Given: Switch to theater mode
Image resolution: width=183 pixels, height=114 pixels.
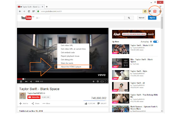Looking at the screenshot, I should [102, 82].
